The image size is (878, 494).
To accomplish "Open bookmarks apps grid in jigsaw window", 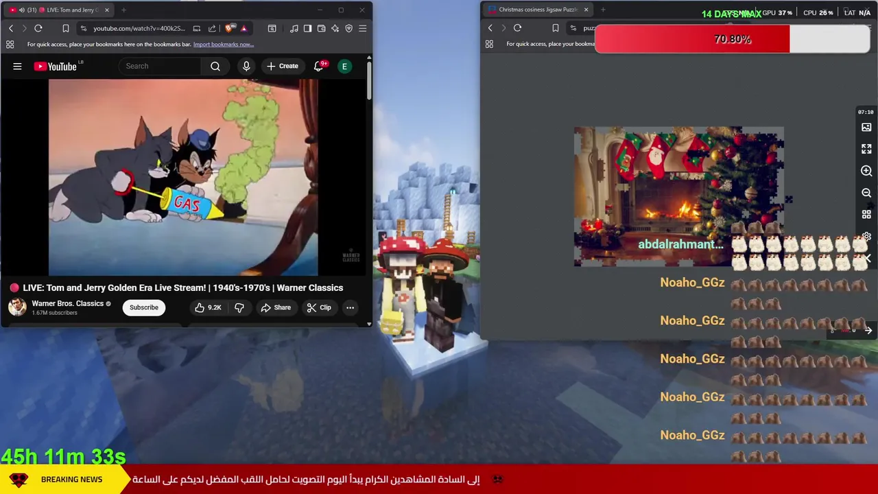I will tap(489, 44).
